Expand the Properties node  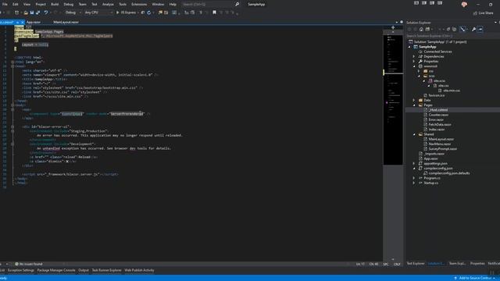[x=414, y=61]
